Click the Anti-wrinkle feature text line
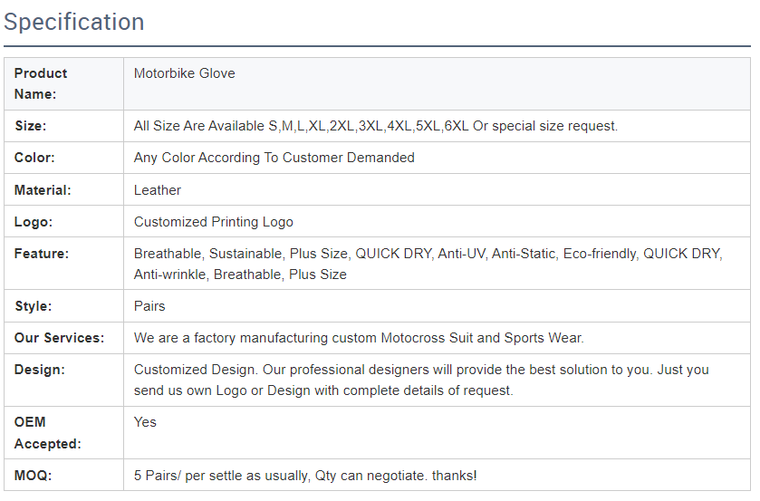Screen dimensions: 760x501 [x=240, y=274]
